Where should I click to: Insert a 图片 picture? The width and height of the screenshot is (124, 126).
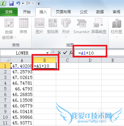pyautogui.click(x=39, y=26)
